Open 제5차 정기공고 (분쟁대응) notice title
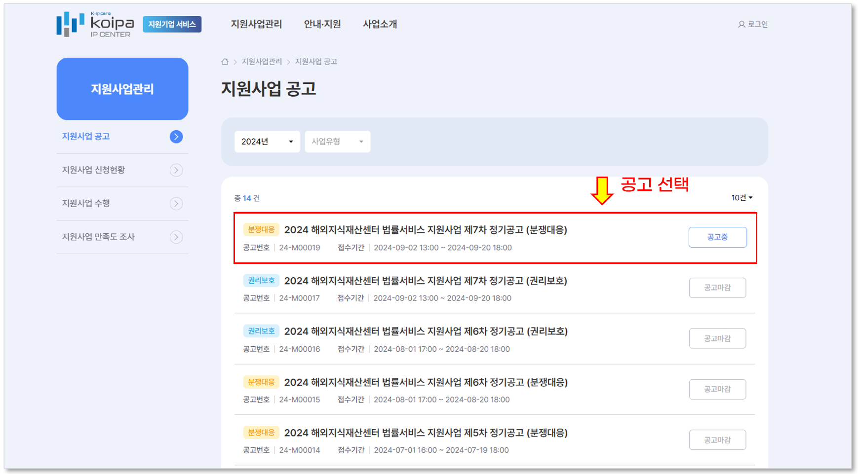858x474 pixels. click(x=426, y=433)
